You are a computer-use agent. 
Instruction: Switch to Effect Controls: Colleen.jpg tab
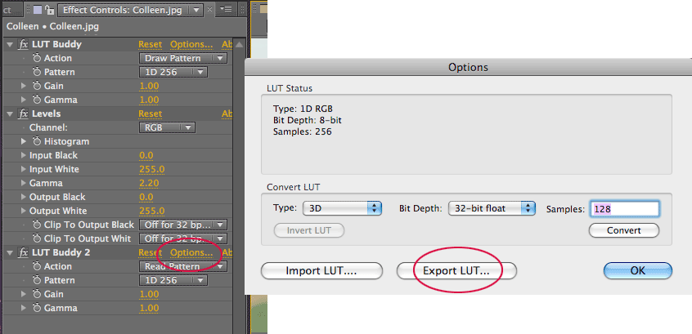coord(128,11)
